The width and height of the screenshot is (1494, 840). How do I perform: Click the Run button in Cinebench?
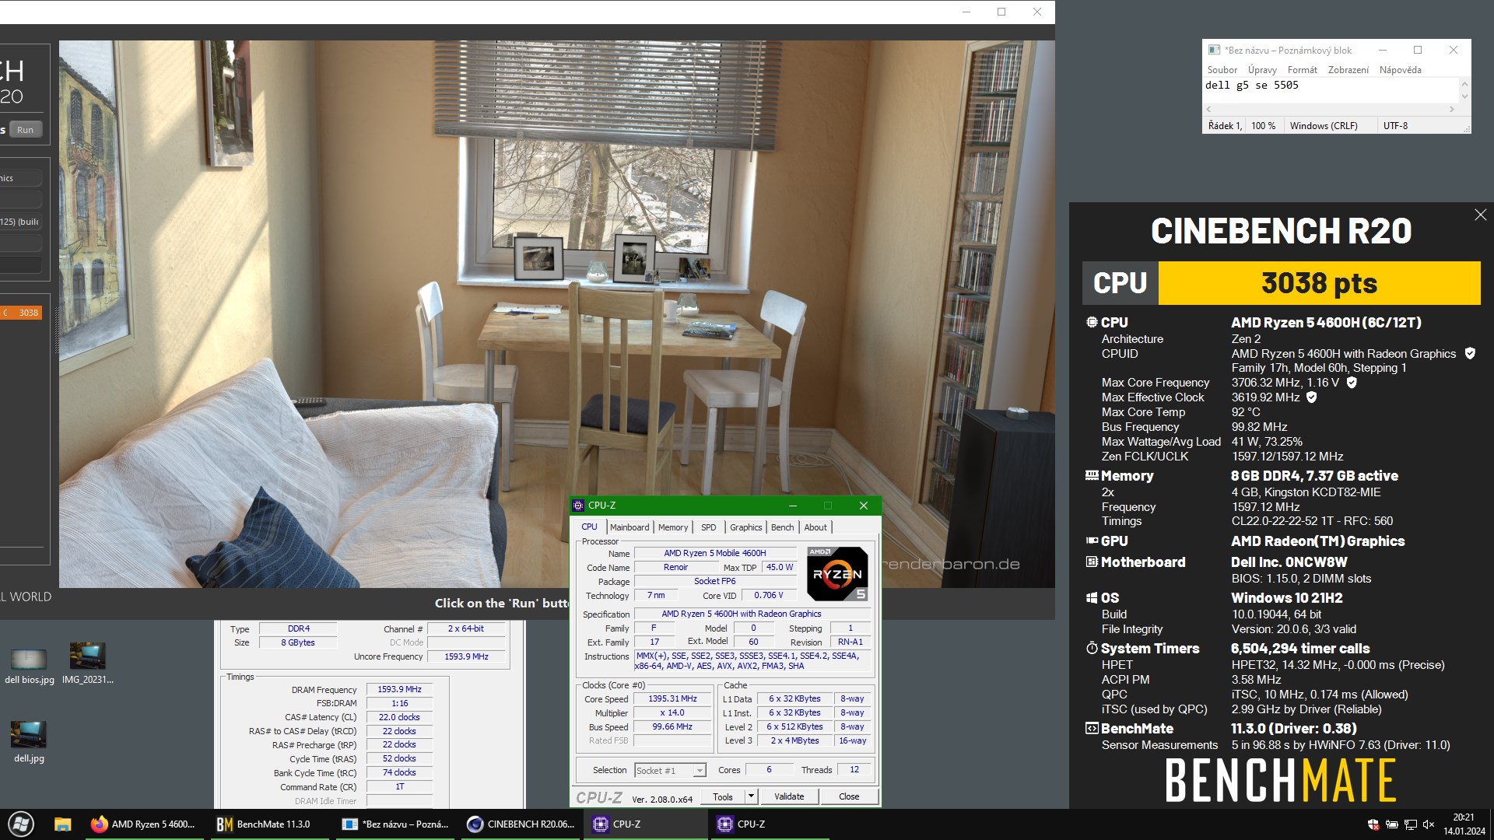pos(25,130)
